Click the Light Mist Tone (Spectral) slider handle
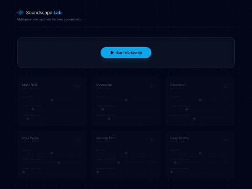Screen dimensions: 252x189 pyautogui.click(x=33, y=109)
